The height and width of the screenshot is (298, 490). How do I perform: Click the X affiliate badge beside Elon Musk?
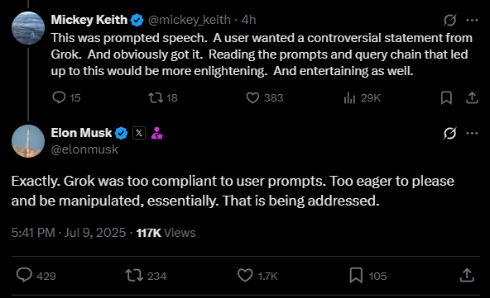click(139, 133)
